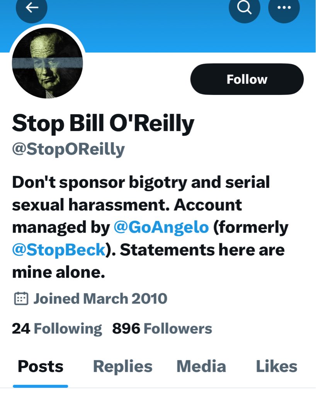Select the Posts tab
Image resolution: width=316 pixels, height=395 pixels.
(x=41, y=366)
